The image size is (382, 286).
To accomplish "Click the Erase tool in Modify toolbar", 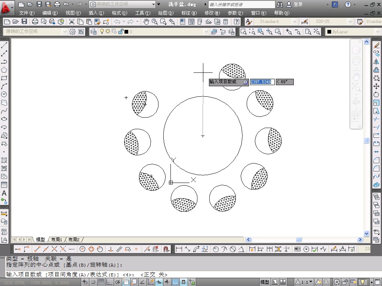I will click(x=376, y=46).
